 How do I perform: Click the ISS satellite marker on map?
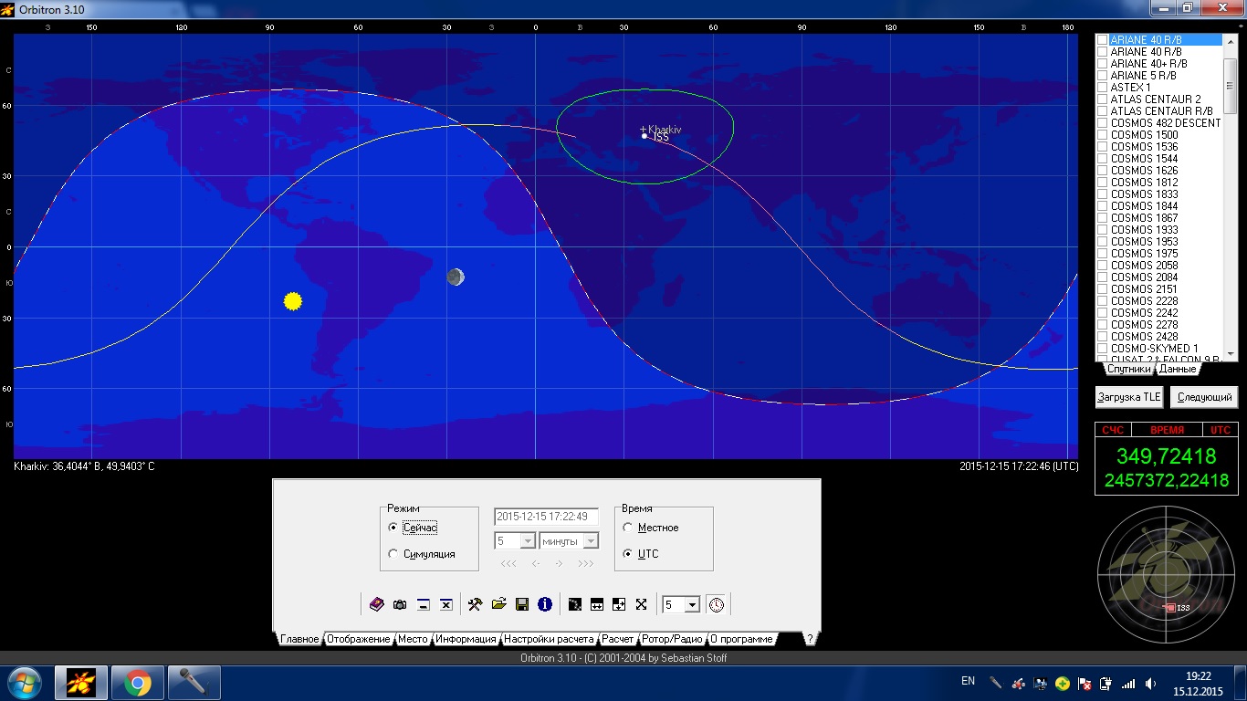(644, 136)
